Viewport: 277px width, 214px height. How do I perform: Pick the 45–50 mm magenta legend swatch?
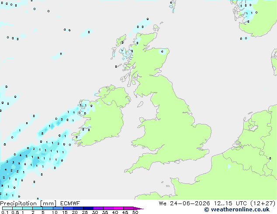[128, 208]
